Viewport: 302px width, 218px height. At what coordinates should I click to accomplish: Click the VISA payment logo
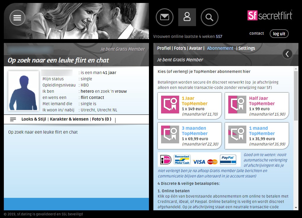(x=199, y=162)
